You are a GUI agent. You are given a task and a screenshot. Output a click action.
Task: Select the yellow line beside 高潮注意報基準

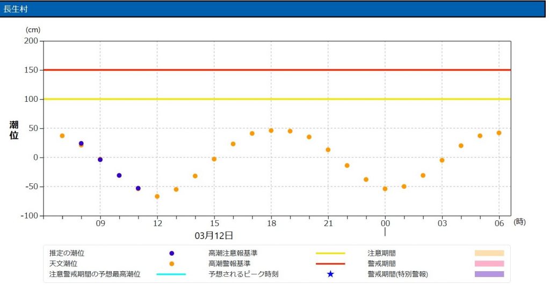[330, 253]
